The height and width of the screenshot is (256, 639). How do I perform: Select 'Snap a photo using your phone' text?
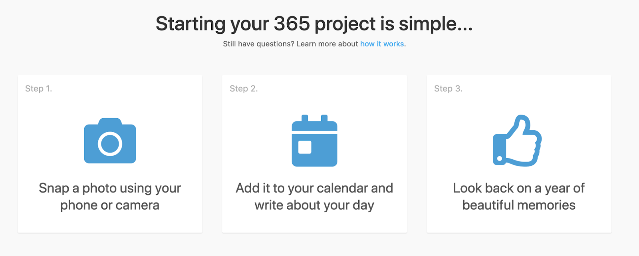(110, 188)
